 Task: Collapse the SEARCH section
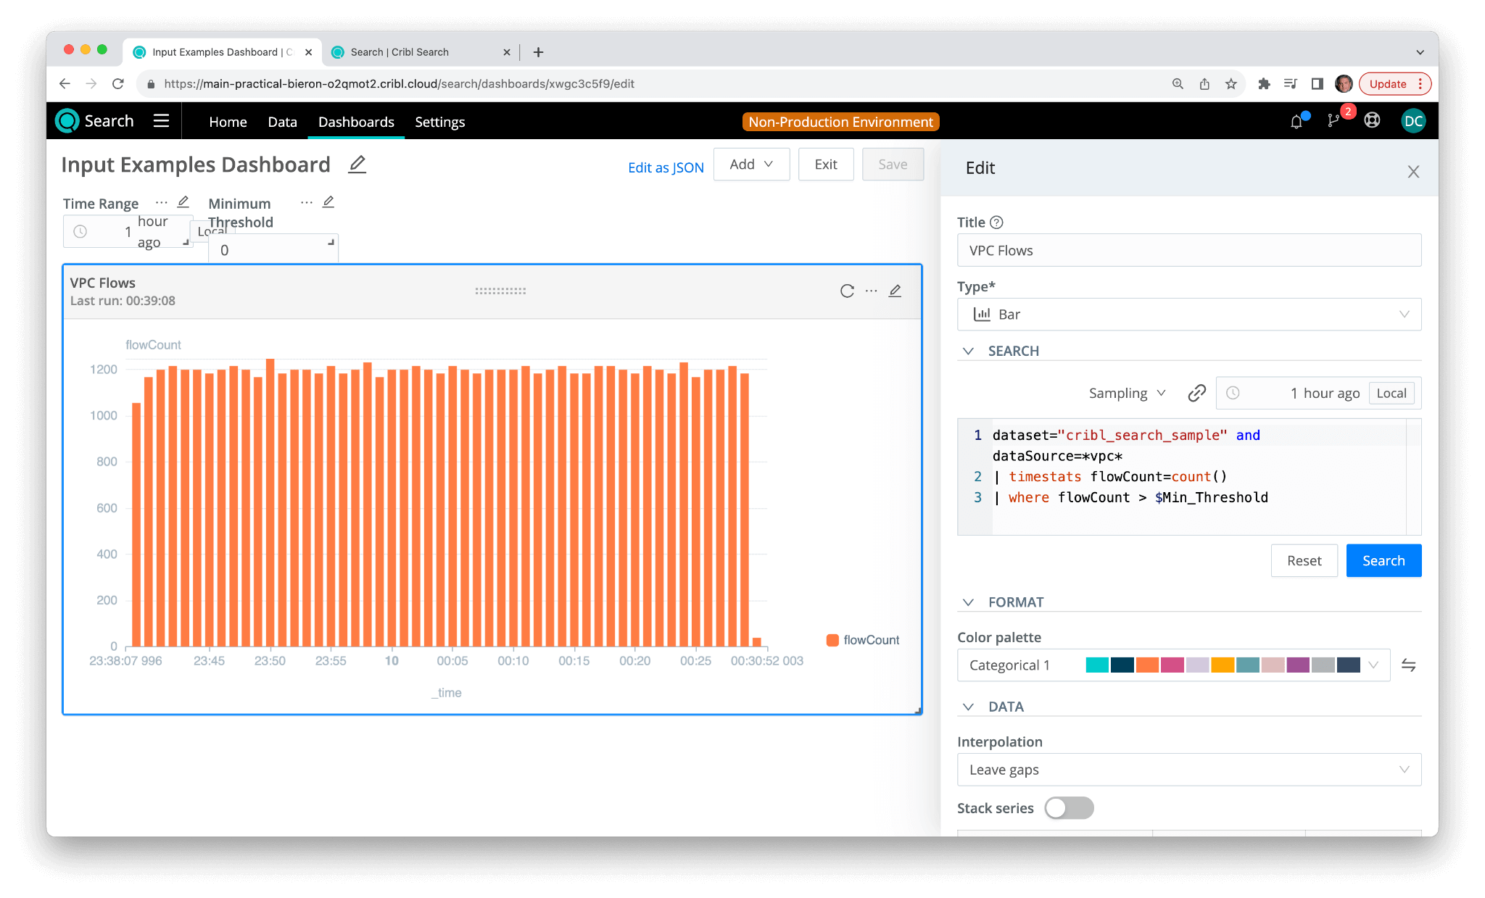click(968, 351)
